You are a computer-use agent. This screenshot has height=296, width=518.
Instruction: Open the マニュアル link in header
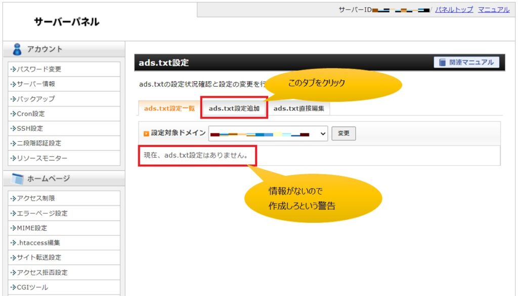493,10
